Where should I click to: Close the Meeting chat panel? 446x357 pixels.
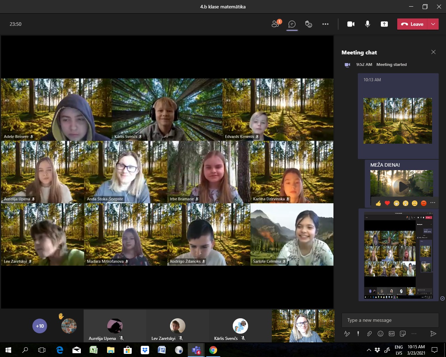tap(433, 52)
